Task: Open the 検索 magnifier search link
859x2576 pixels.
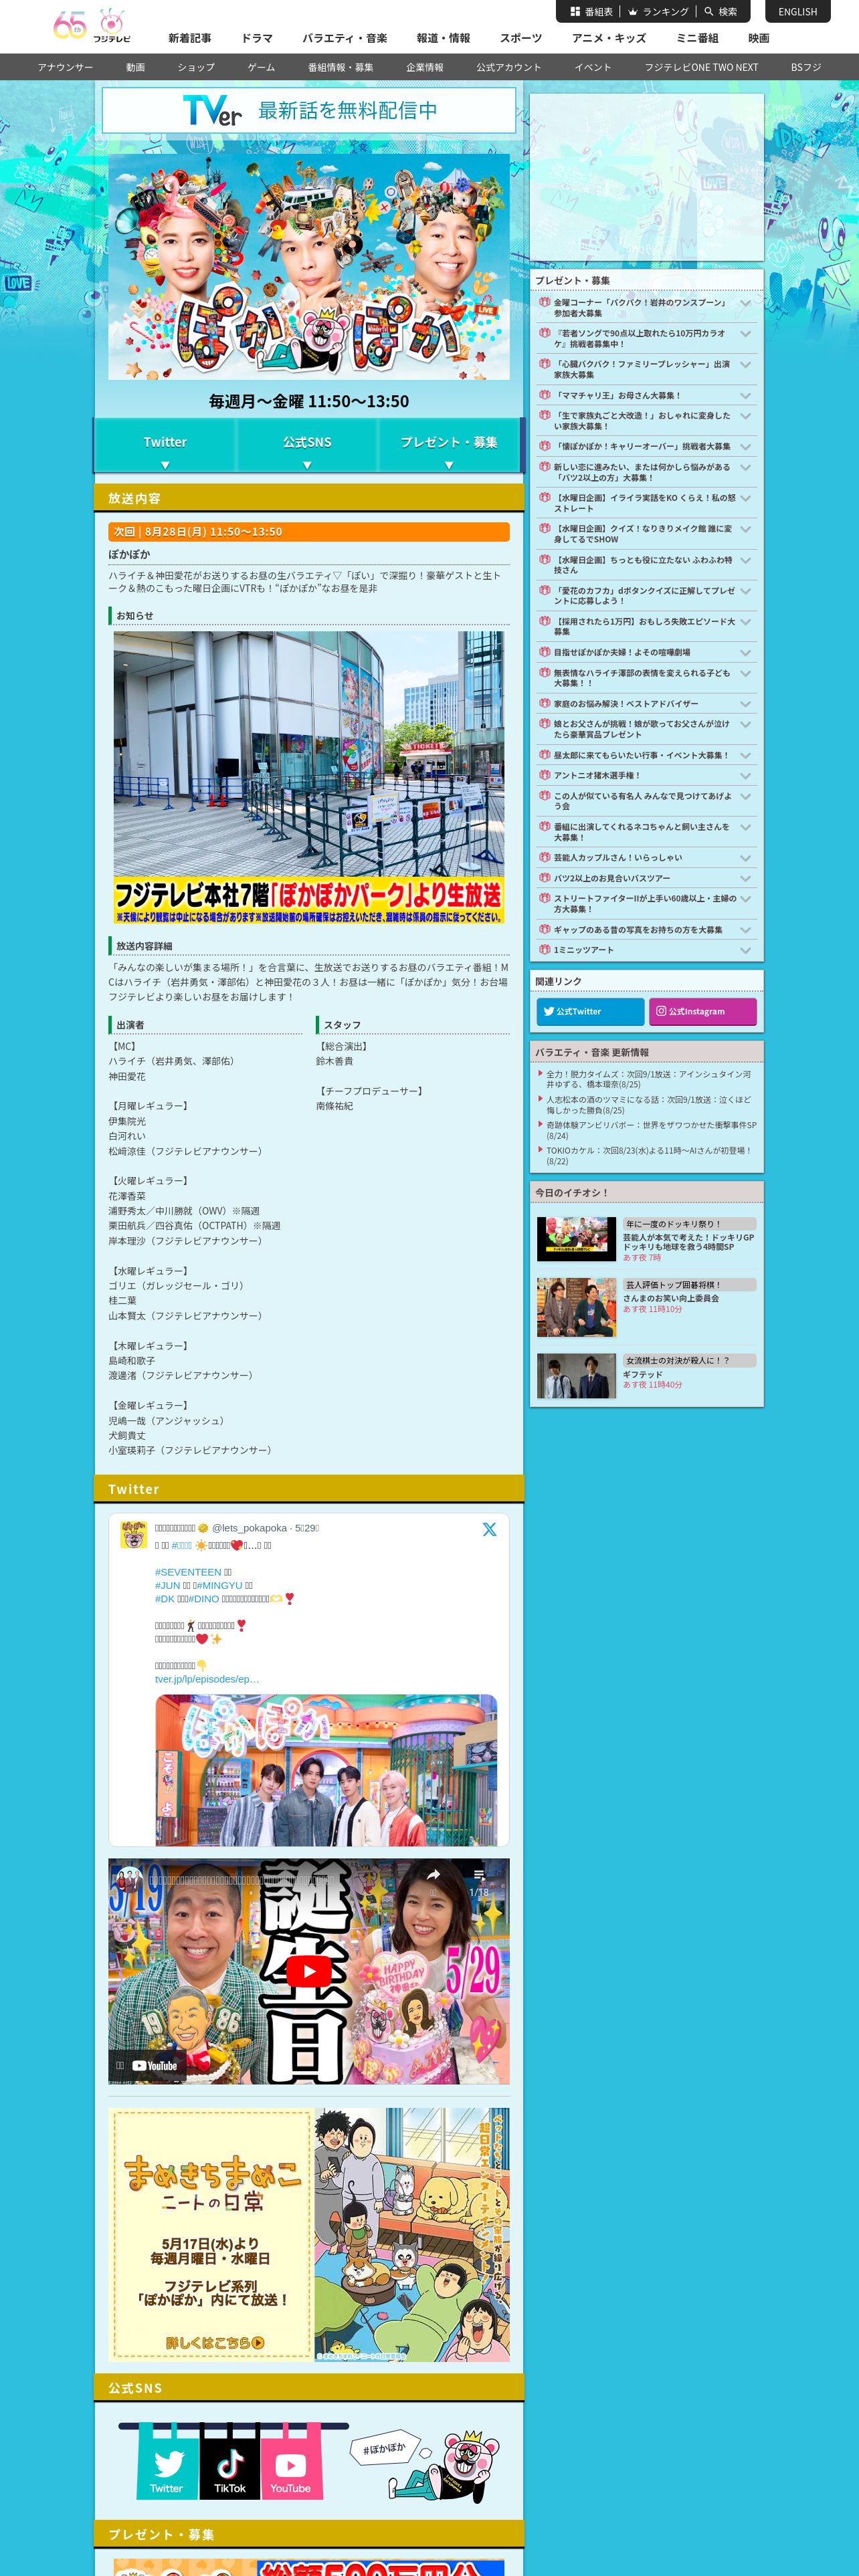Action: [721, 12]
